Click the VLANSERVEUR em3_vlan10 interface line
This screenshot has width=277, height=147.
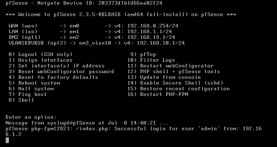(x=96, y=43)
